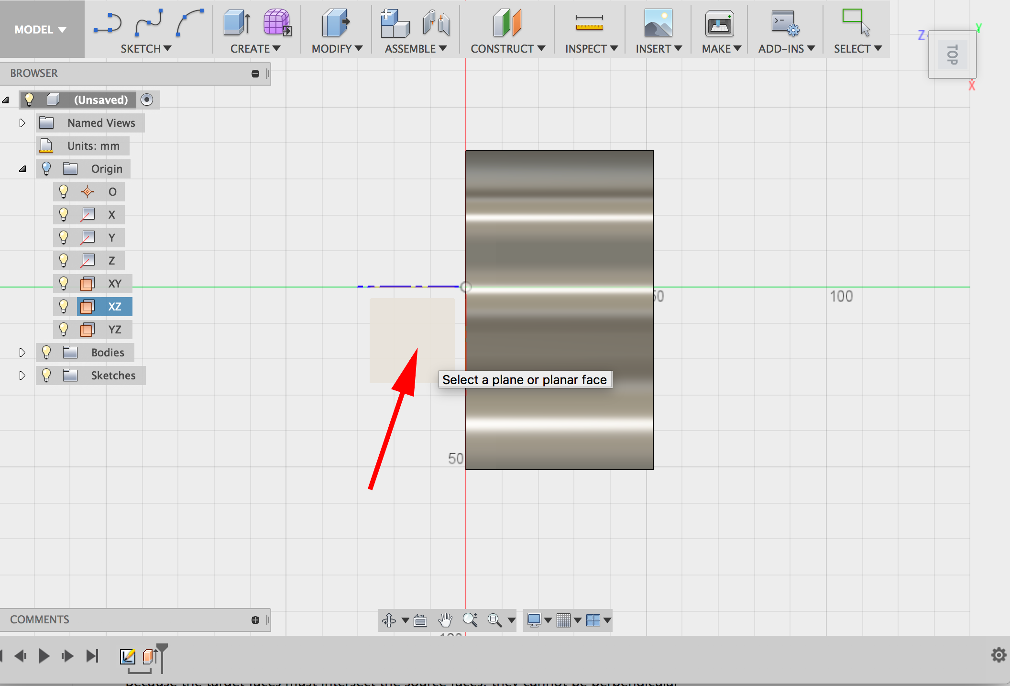Viewport: 1010px width, 686px height.
Task: Click the Fit zoom window icon
Action: (494, 620)
